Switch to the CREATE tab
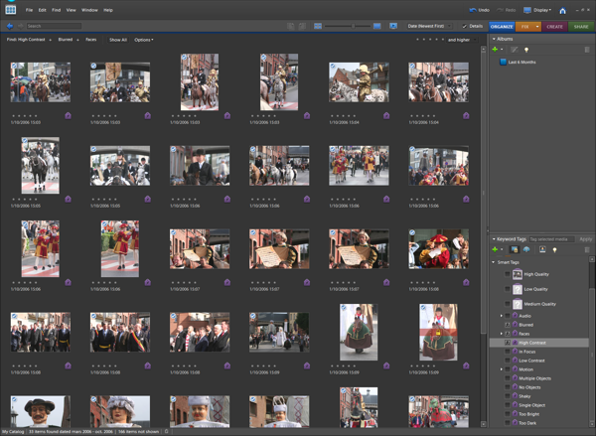Image resolution: width=596 pixels, height=436 pixels. pyautogui.click(x=554, y=27)
